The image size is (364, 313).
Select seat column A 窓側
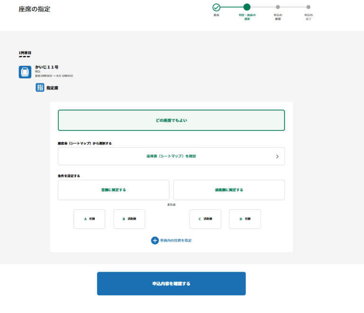tap(89, 219)
